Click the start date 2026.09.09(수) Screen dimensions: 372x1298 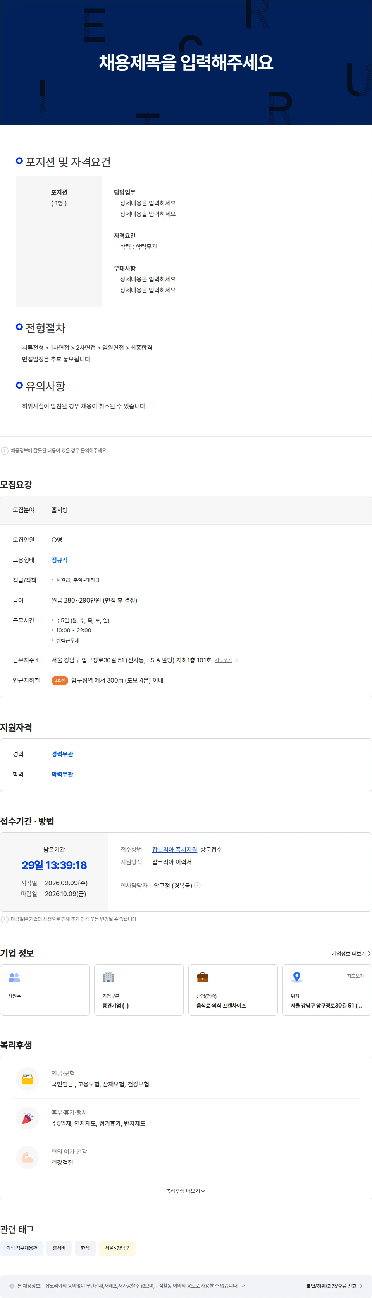coord(66,883)
